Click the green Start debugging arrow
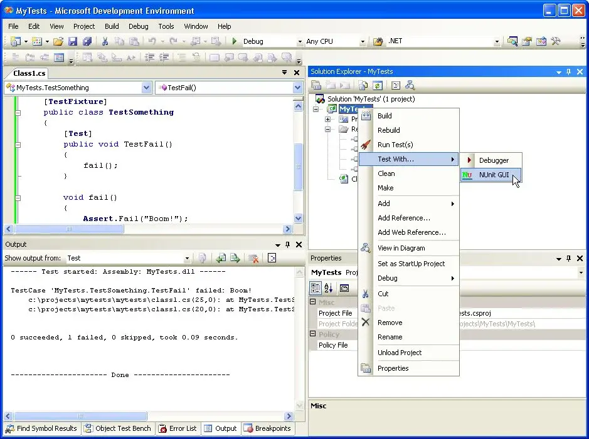Image resolution: width=589 pixels, height=439 pixels. tap(234, 41)
